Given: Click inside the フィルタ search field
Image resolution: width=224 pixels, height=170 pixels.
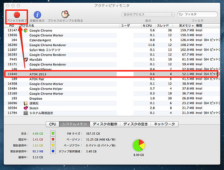Looking at the screenshot, I should click(x=197, y=14).
